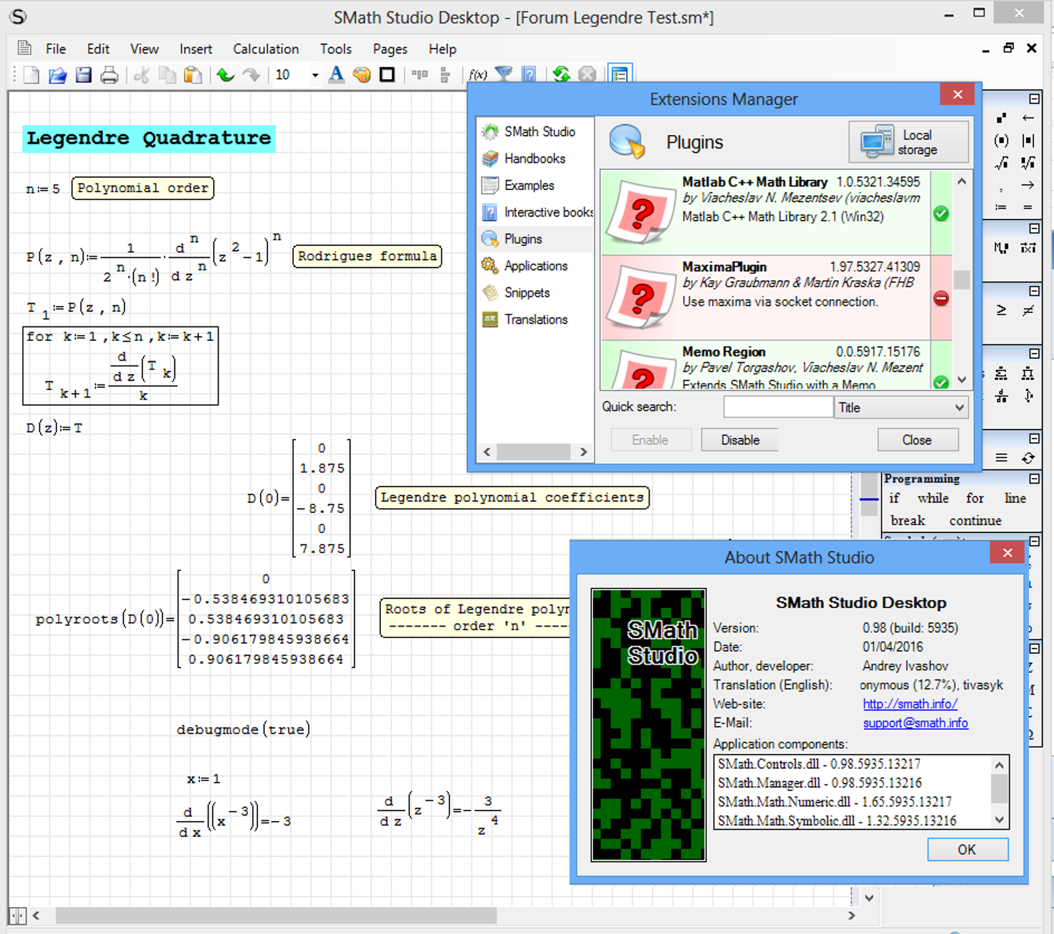Click the Save worksheet toolbar icon
The width and height of the screenshot is (1054, 934).
coord(84,75)
